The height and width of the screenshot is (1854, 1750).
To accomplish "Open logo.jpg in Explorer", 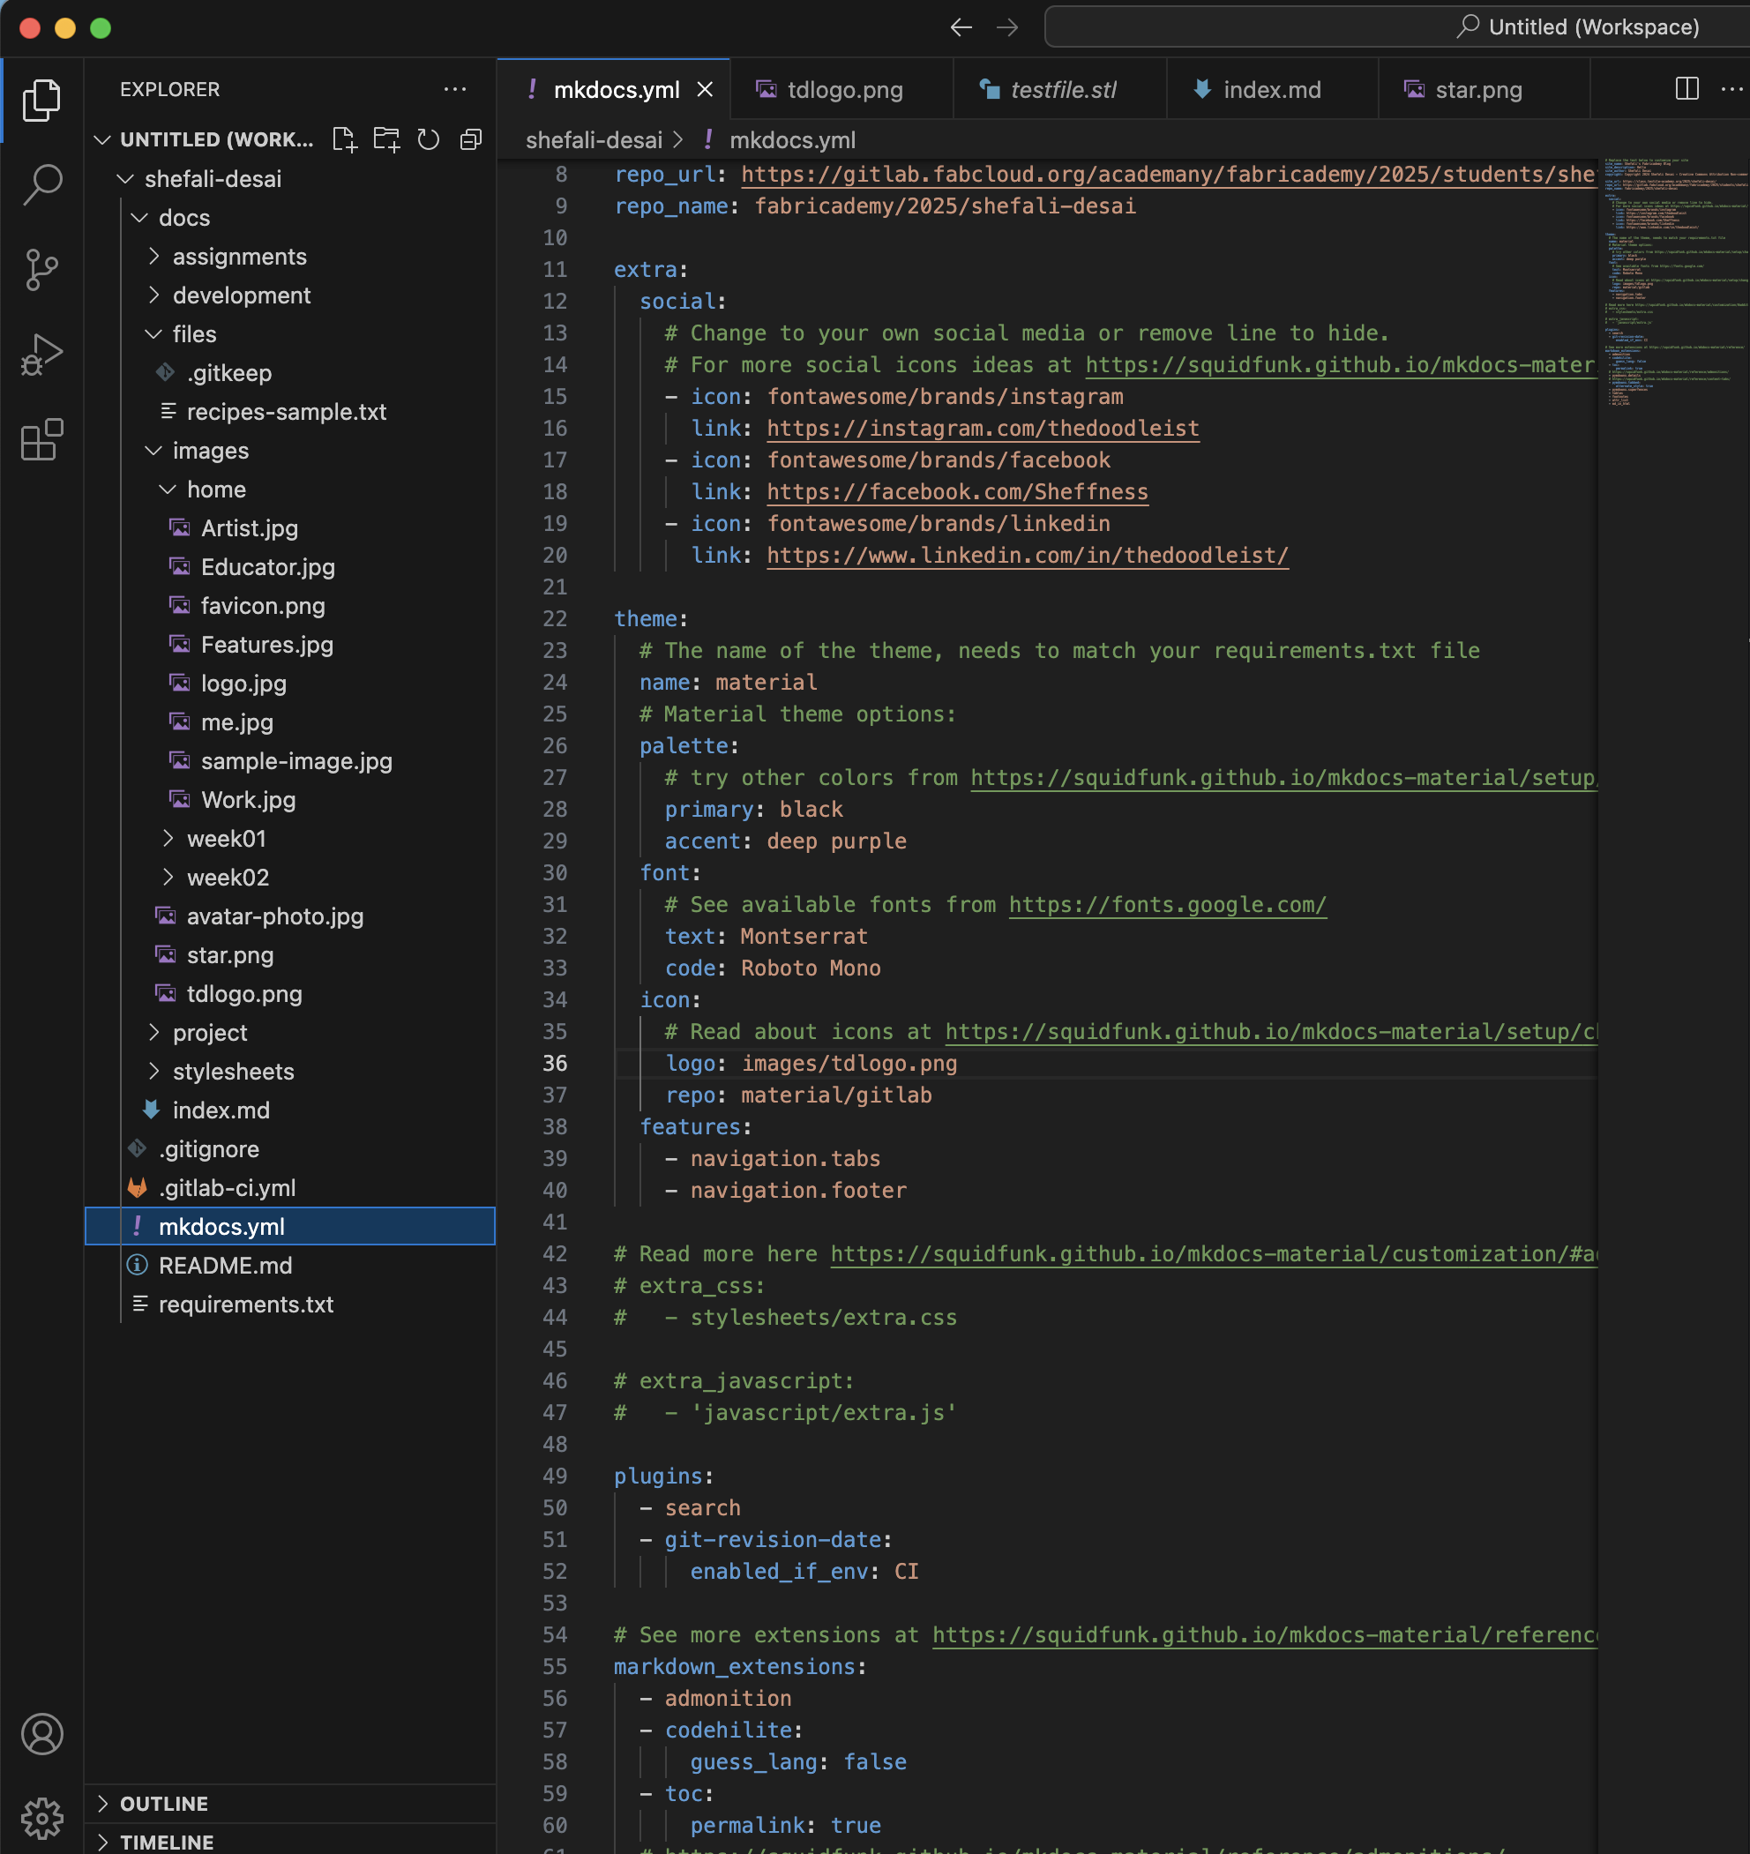I will point(290,684).
